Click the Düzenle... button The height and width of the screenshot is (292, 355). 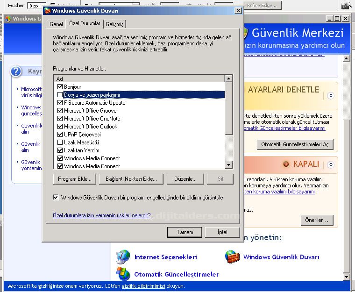tap(185, 179)
